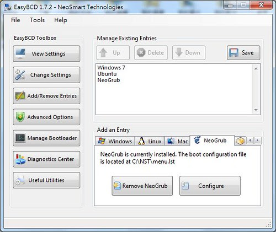
Task: Close the EasyBCD window
Action: click(x=261, y=5)
